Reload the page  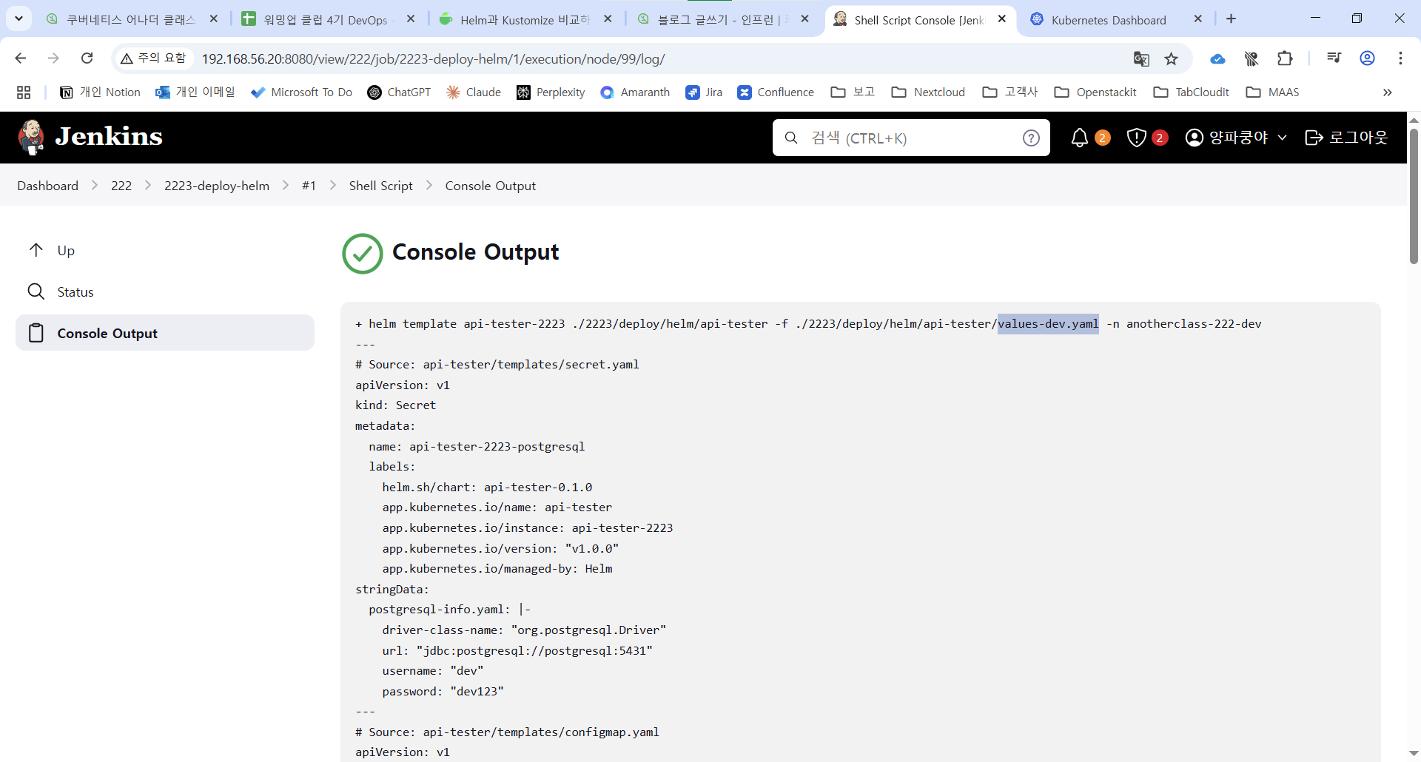point(87,58)
